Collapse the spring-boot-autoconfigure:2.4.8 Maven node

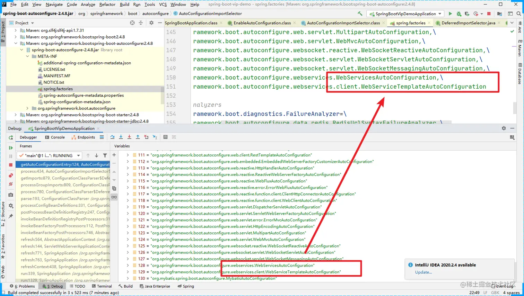16,43
